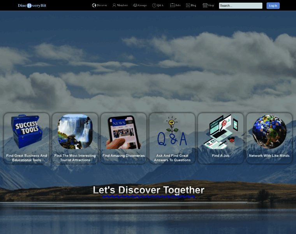Viewport: 296px width, 234px height.
Task: Click the Let's Discover Together heading
Action: point(148,190)
